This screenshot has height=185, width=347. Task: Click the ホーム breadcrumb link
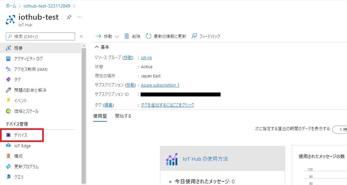pyautogui.click(x=11, y=6)
